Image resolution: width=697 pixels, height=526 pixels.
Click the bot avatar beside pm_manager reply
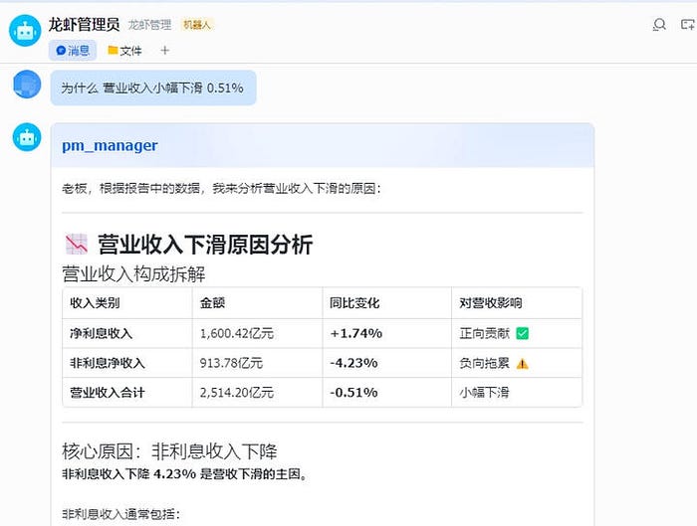coord(27,137)
